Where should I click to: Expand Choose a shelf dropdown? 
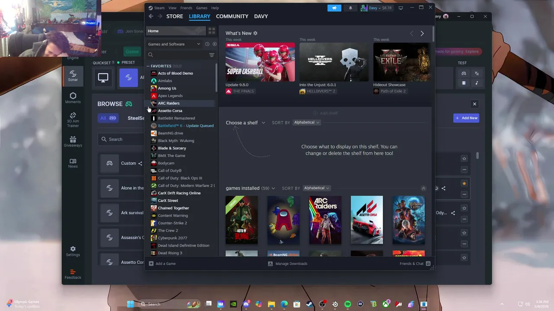[245, 123]
